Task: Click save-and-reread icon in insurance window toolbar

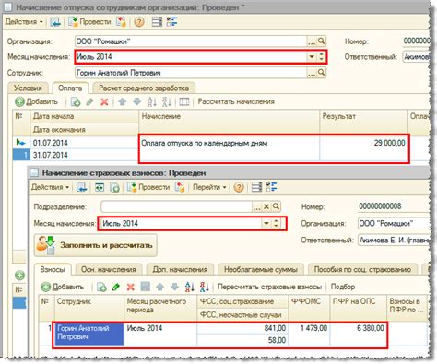Action: (82, 187)
